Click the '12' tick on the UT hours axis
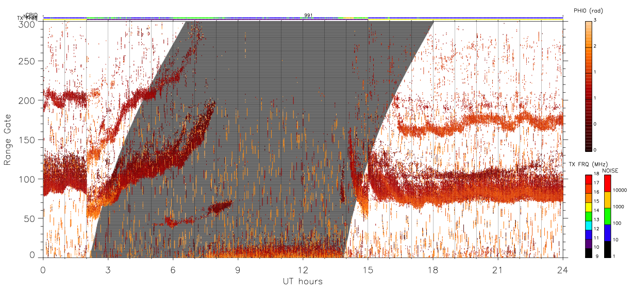 (x=303, y=269)
